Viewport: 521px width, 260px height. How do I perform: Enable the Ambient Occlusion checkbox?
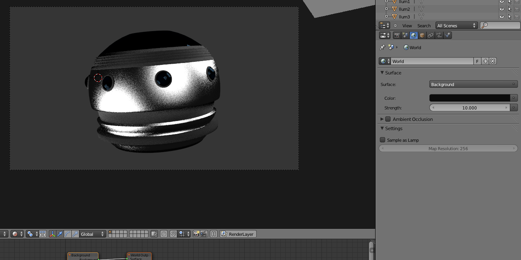388,119
